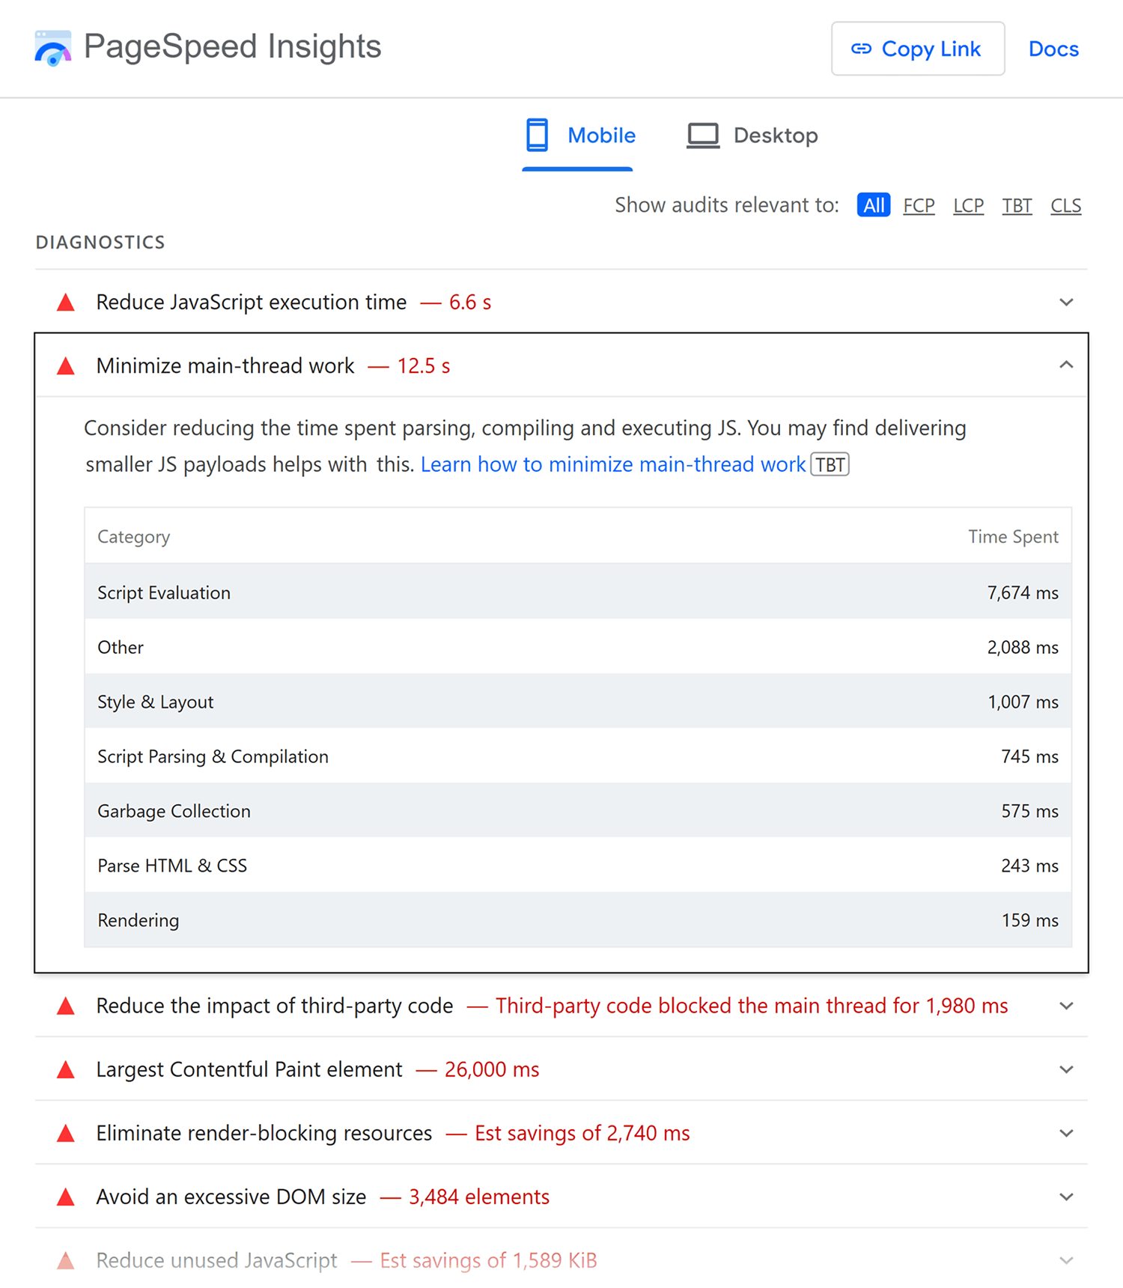Click the 26,000 ms LCP value

(492, 1069)
